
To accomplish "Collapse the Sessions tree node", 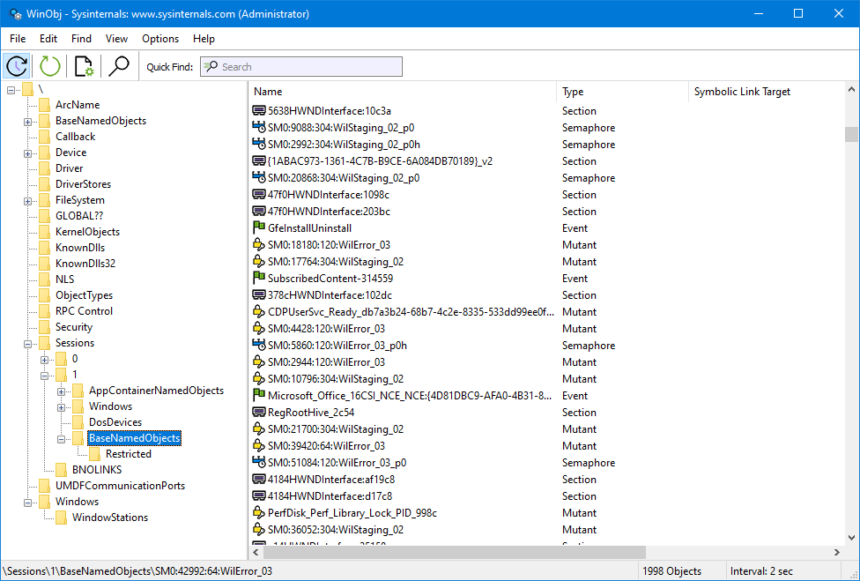I will tap(27, 342).
